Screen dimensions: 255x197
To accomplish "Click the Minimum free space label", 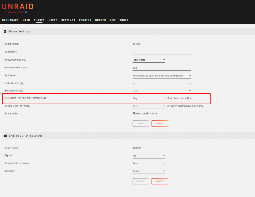I will (16, 68).
